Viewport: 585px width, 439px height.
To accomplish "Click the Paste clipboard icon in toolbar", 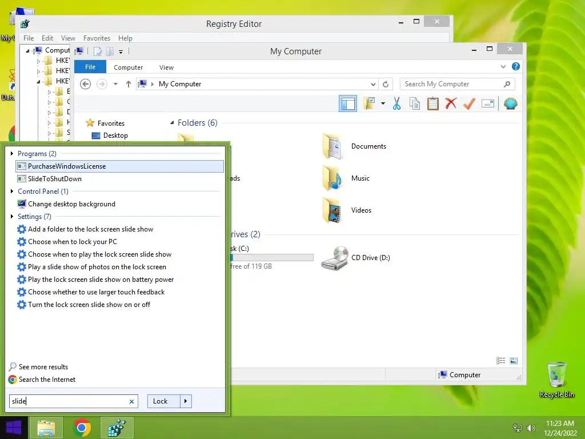I will [x=433, y=103].
